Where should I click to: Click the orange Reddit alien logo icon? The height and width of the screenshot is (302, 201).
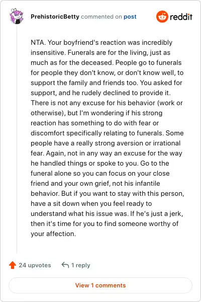162,17
